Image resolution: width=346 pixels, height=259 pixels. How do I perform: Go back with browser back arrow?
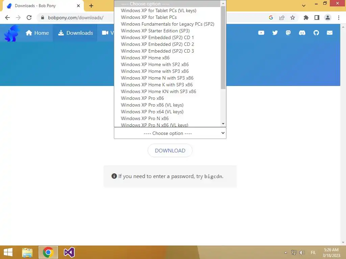tap(7, 18)
